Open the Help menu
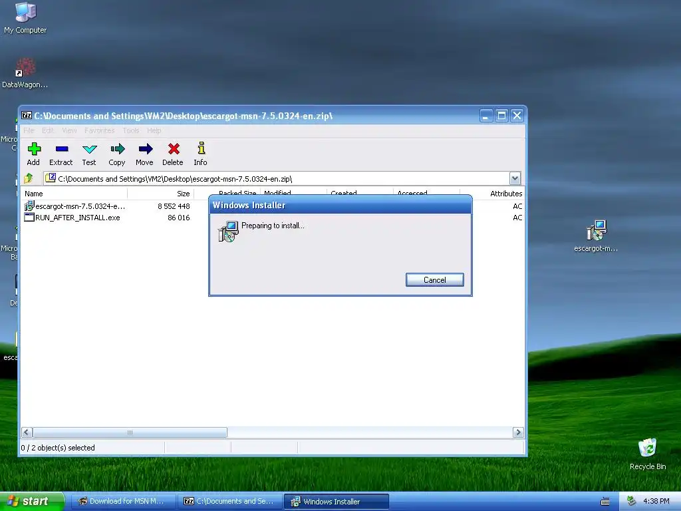The image size is (681, 511). 154,130
